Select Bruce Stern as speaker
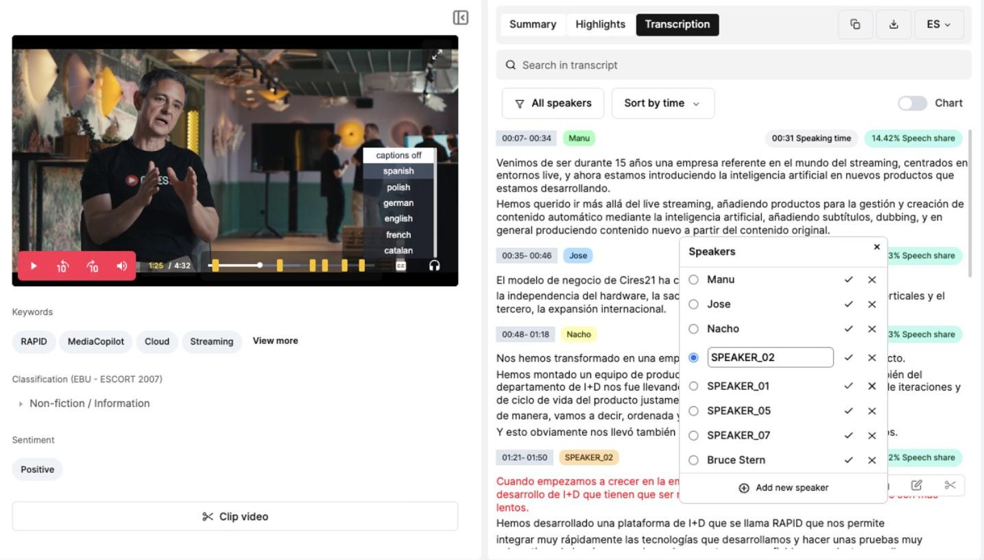 tap(693, 460)
